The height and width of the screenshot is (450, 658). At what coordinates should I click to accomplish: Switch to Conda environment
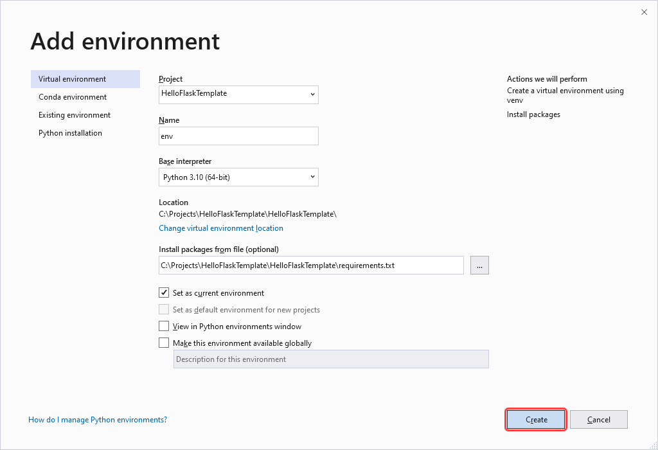(x=73, y=96)
